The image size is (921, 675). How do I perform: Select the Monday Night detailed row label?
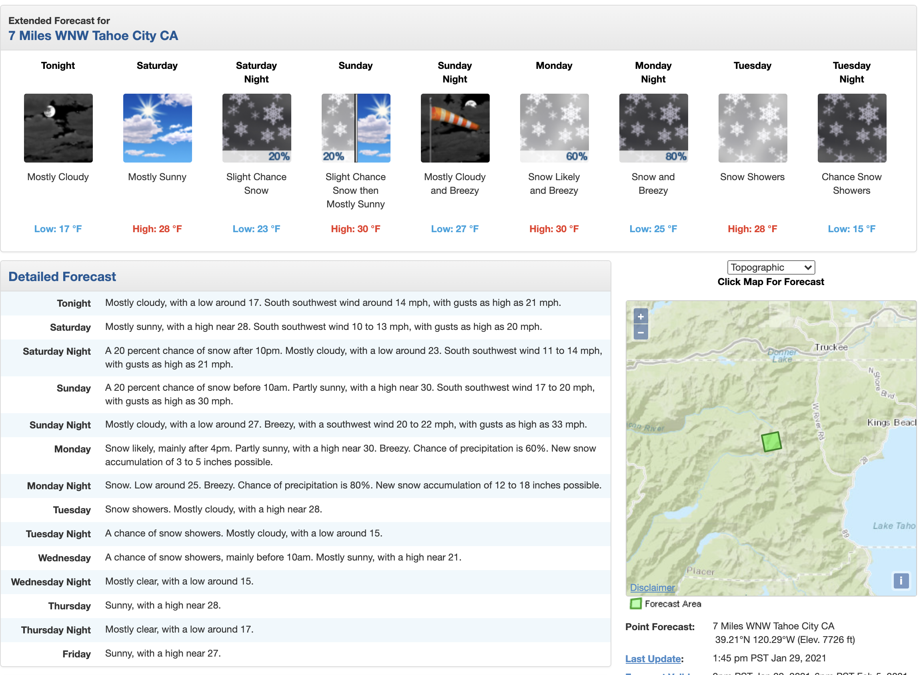click(x=59, y=486)
